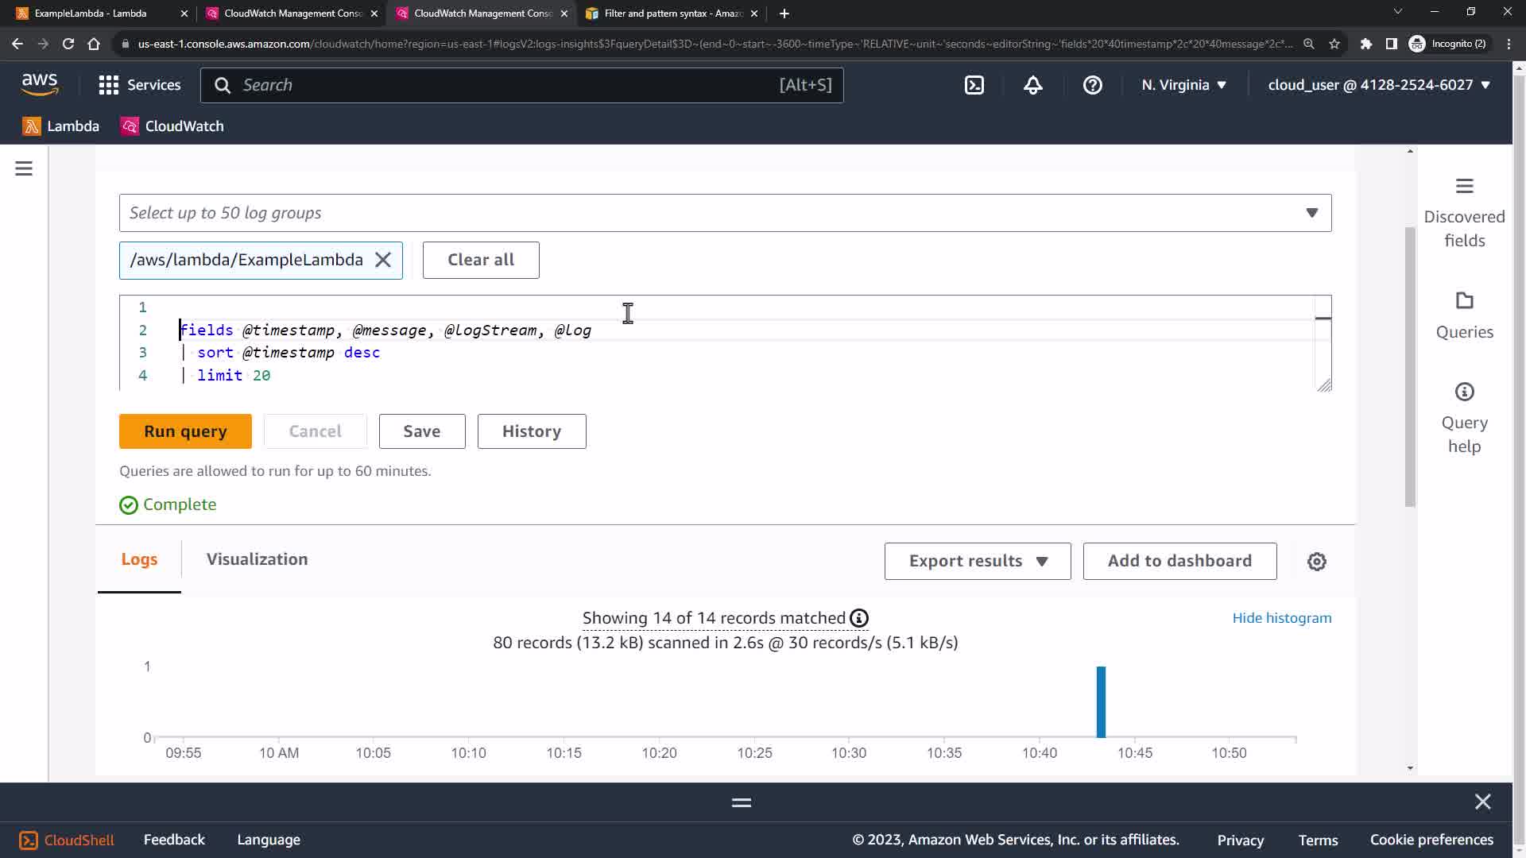Viewport: 1526px width, 858px height.
Task: Click the help question mark icon
Action: pyautogui.click(x=1092, y=85)
